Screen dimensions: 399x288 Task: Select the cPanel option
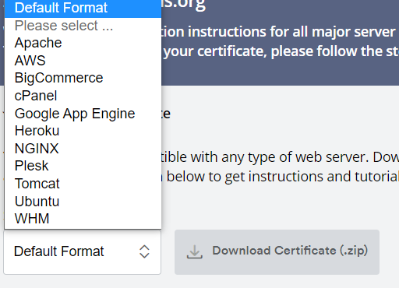[83, 96]
